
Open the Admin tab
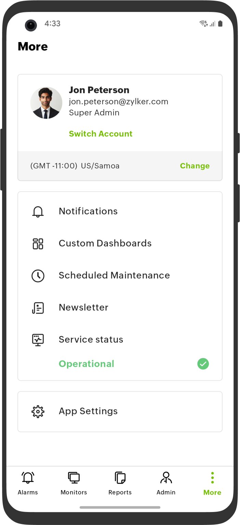click(166, 483)
